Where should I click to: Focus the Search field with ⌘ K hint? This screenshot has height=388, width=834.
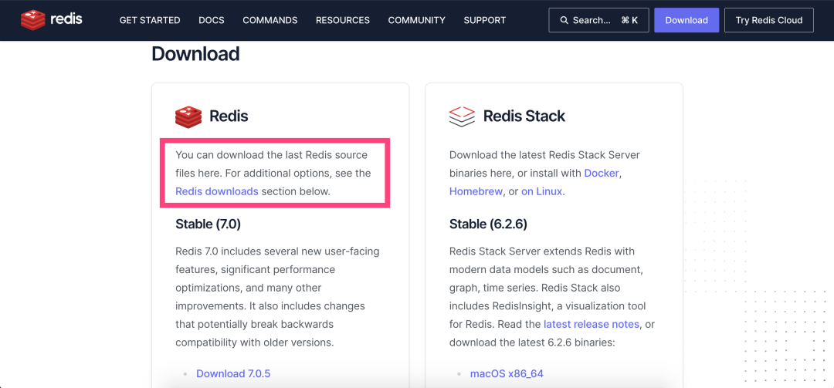[598, 20]
